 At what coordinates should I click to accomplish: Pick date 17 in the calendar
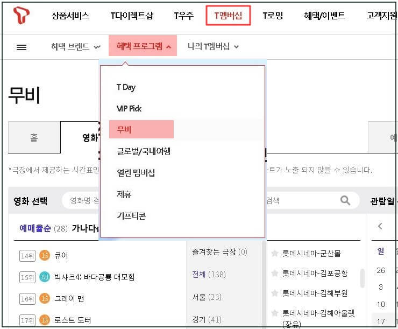[381, 321]
